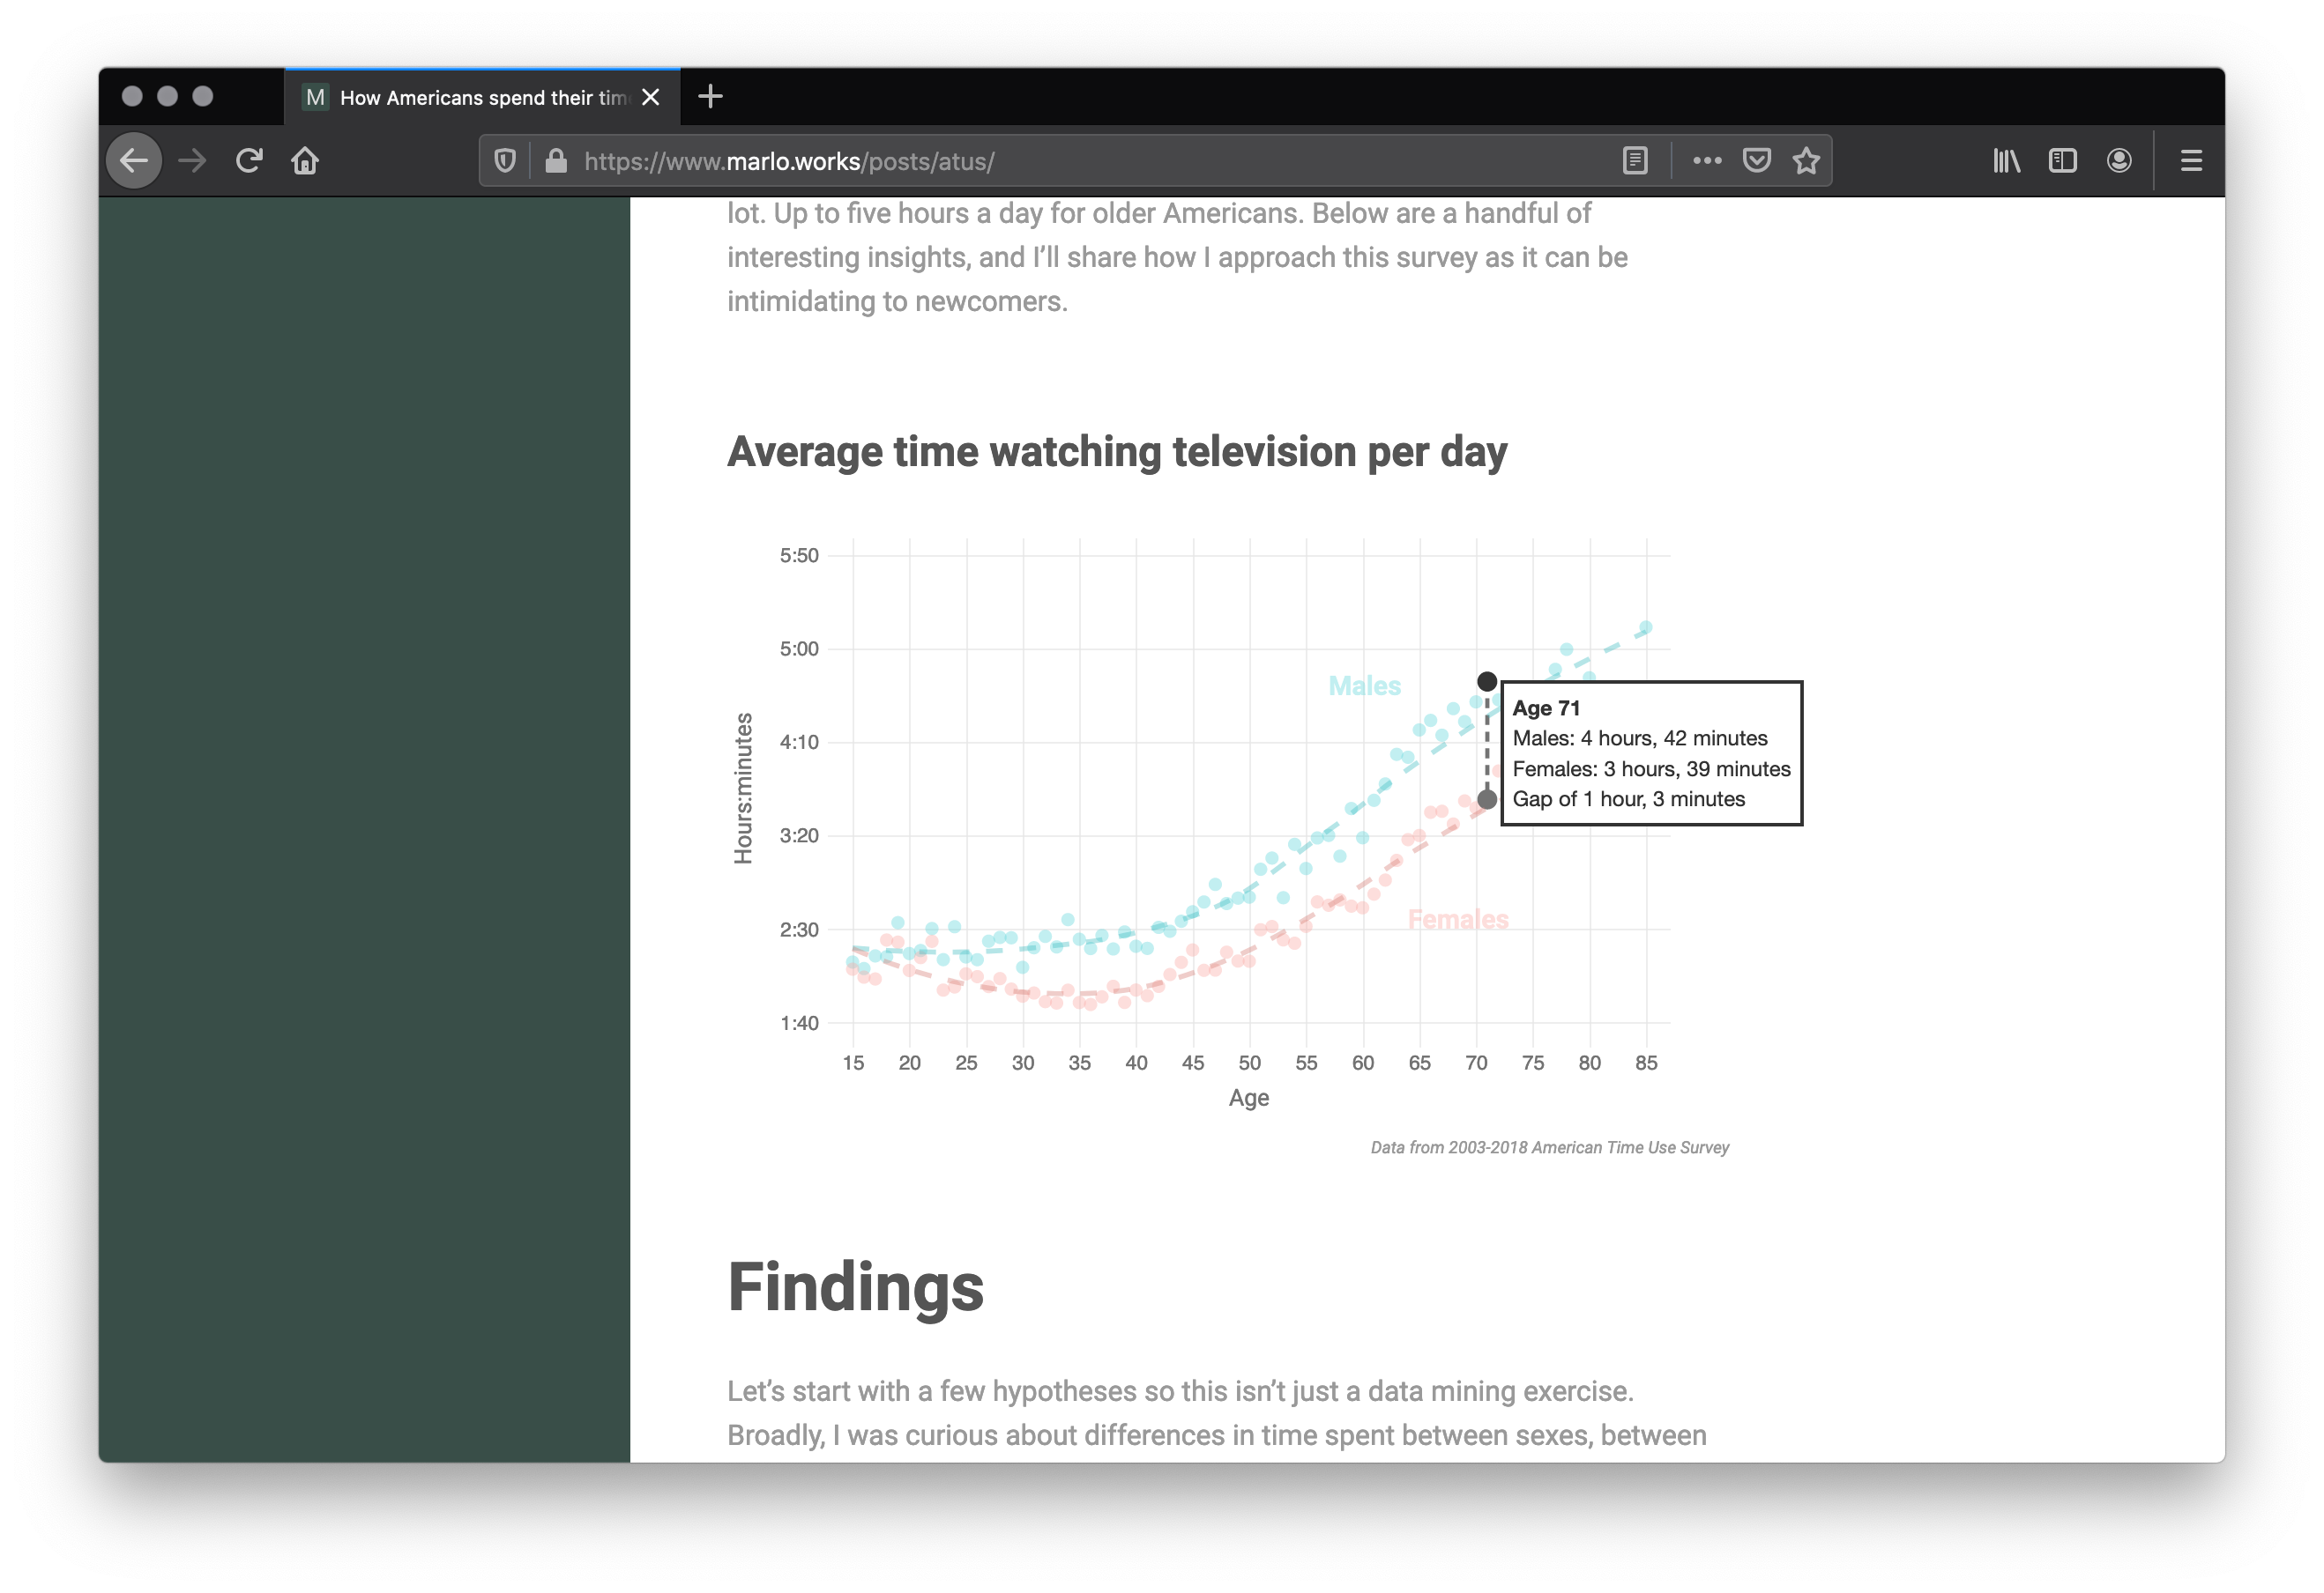This screenshot has height=1593, width=2324.
Task: Click the 5:50 y-axis label
Action: coord(799,556)
